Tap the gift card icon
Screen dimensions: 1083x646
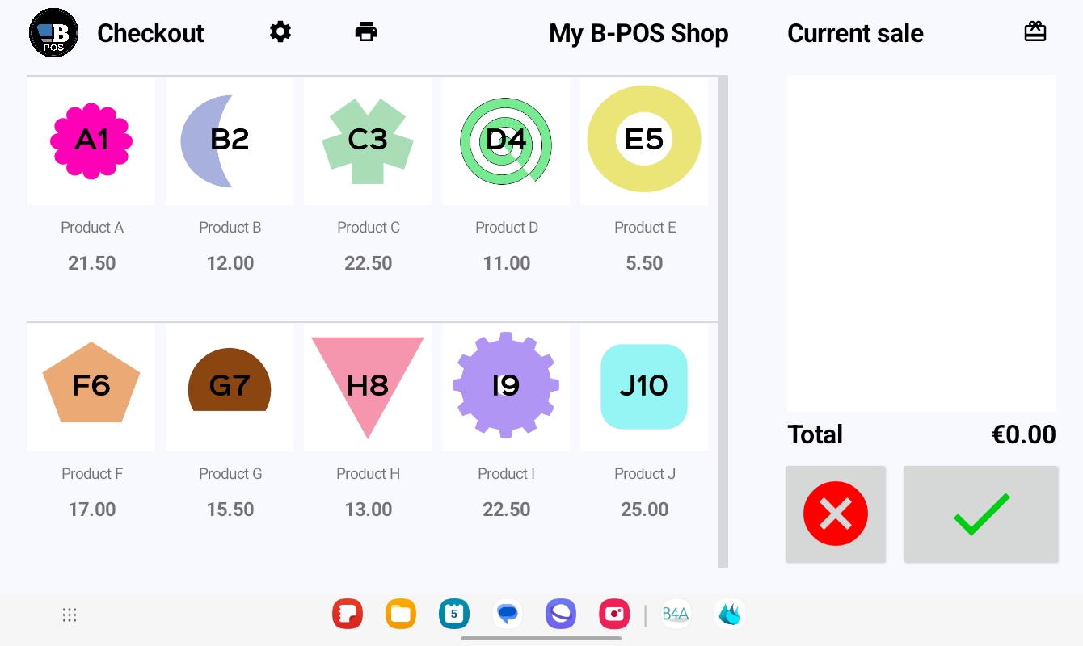1035,31
